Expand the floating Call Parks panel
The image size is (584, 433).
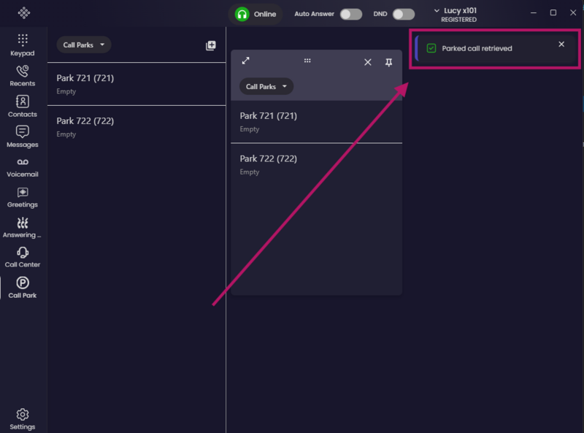pos(246,61)
